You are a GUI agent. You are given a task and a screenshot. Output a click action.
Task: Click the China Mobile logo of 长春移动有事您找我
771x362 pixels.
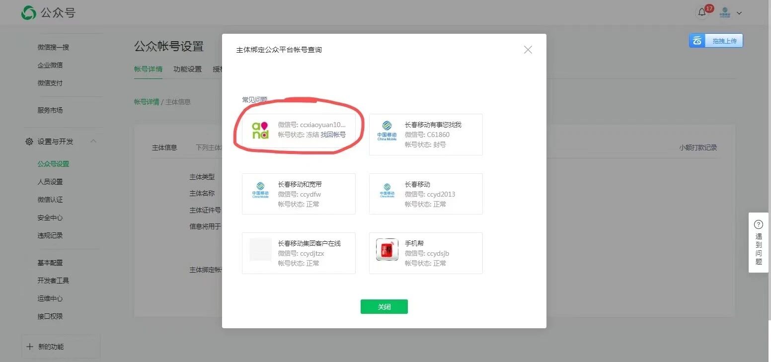(x=387, y=131)
